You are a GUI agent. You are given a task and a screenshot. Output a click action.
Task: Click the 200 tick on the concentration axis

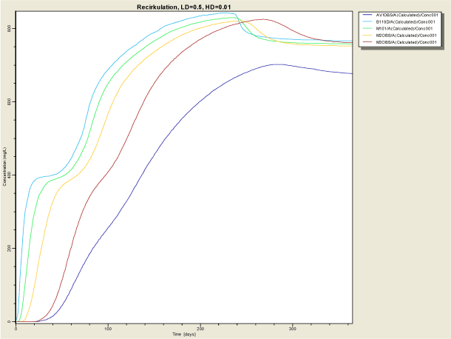point(10,249)
